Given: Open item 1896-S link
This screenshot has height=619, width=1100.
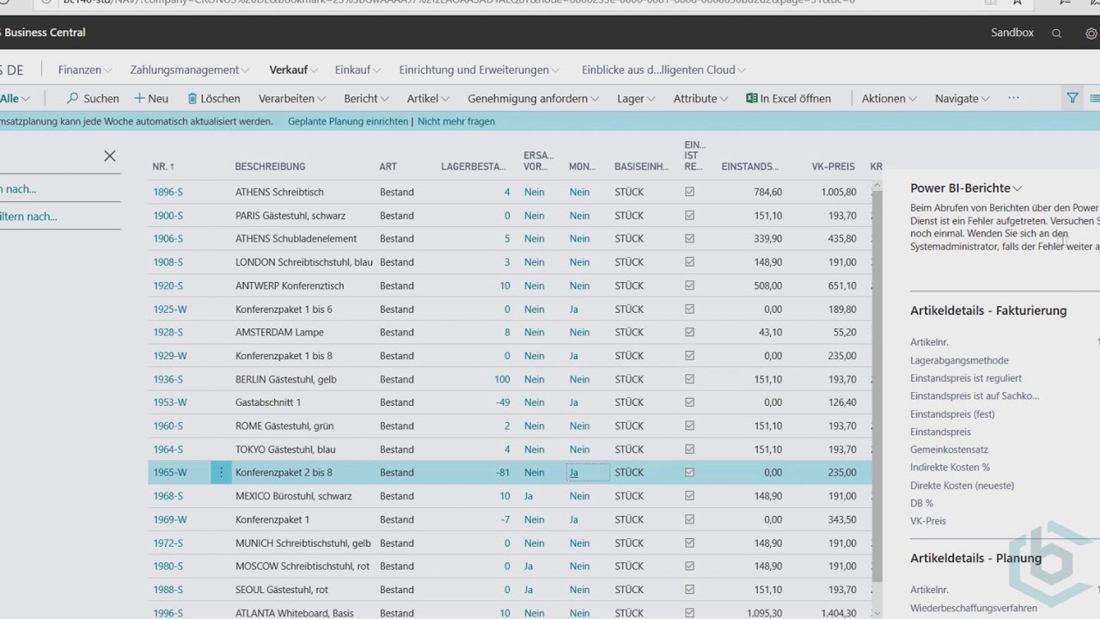Looking at the screenshot, I should pyautogui.click(x=168, y=192).
